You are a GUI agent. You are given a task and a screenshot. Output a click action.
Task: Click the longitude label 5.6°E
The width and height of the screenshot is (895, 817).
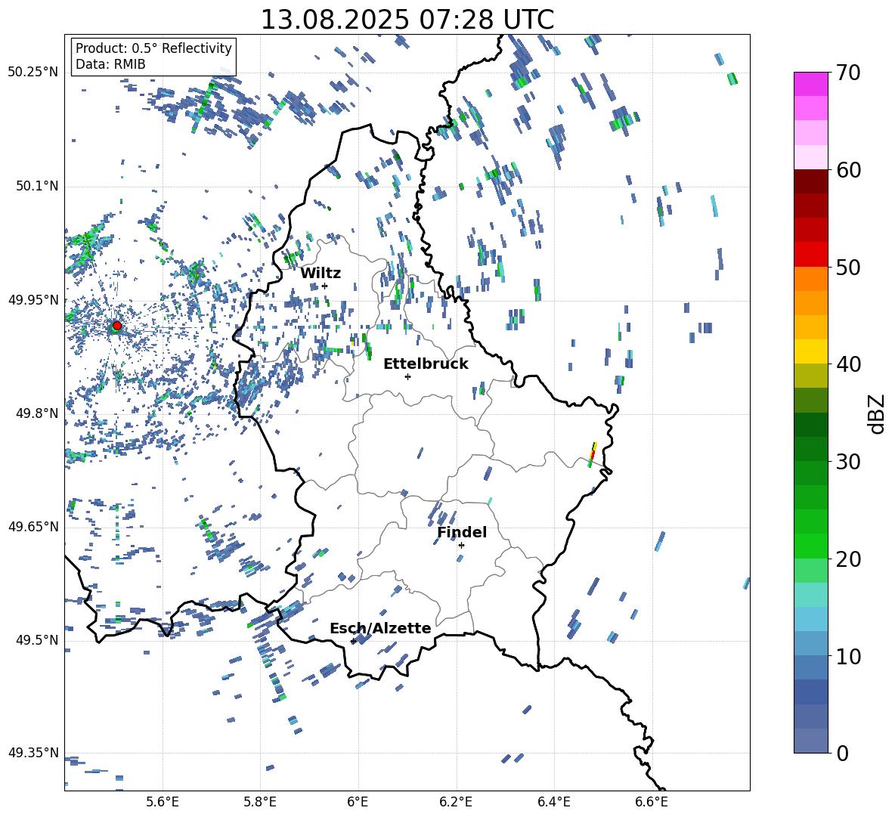[x=163, y=802]
